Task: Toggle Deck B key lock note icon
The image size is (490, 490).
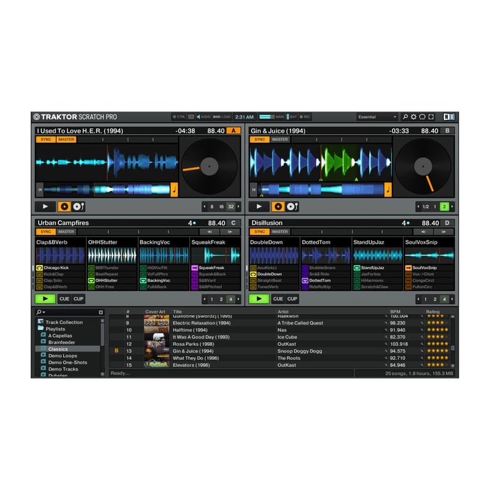Action: [x=388, y=189]
